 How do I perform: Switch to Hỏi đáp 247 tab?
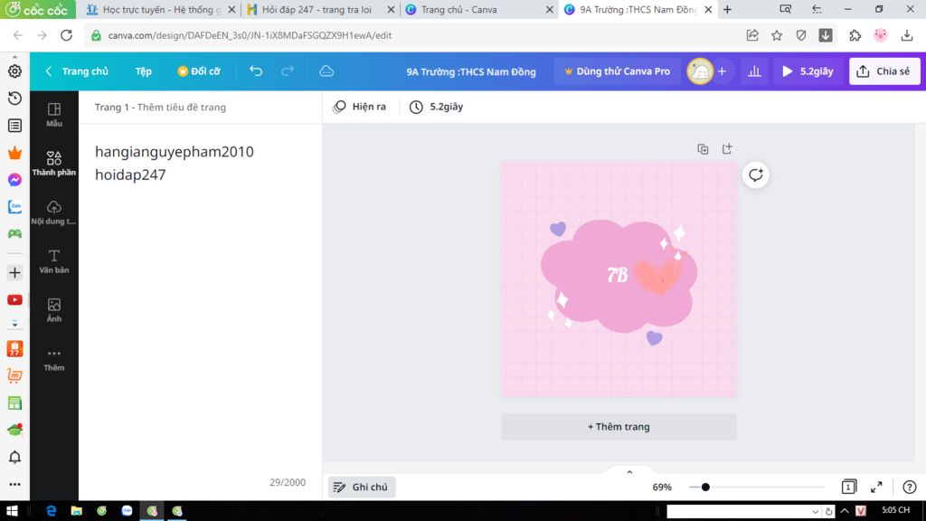pos(321,9)
